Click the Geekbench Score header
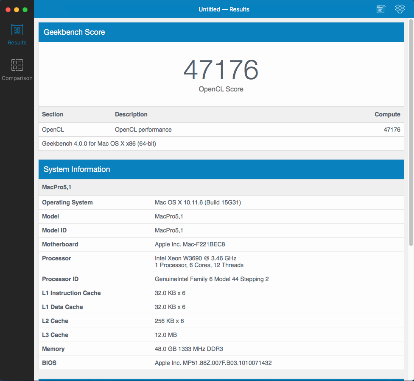414x381 pixels. (x=221, y=32)
